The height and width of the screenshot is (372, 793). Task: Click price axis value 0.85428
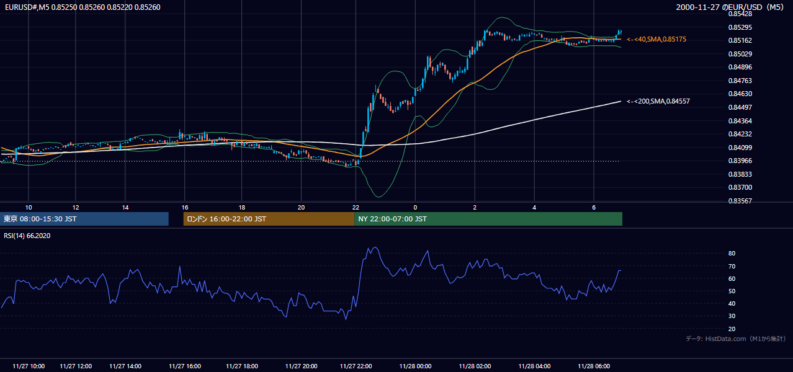[x=740, y=14]
